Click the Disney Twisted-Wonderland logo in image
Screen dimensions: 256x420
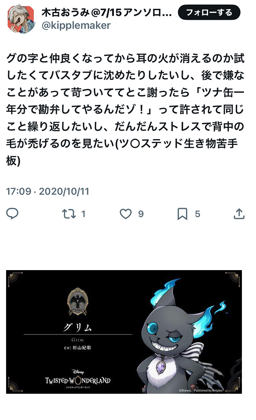point(78,379)
